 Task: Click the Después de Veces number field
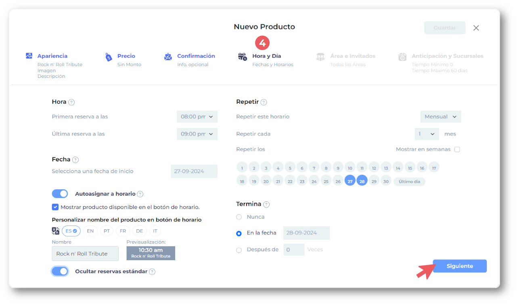(294, 250)
